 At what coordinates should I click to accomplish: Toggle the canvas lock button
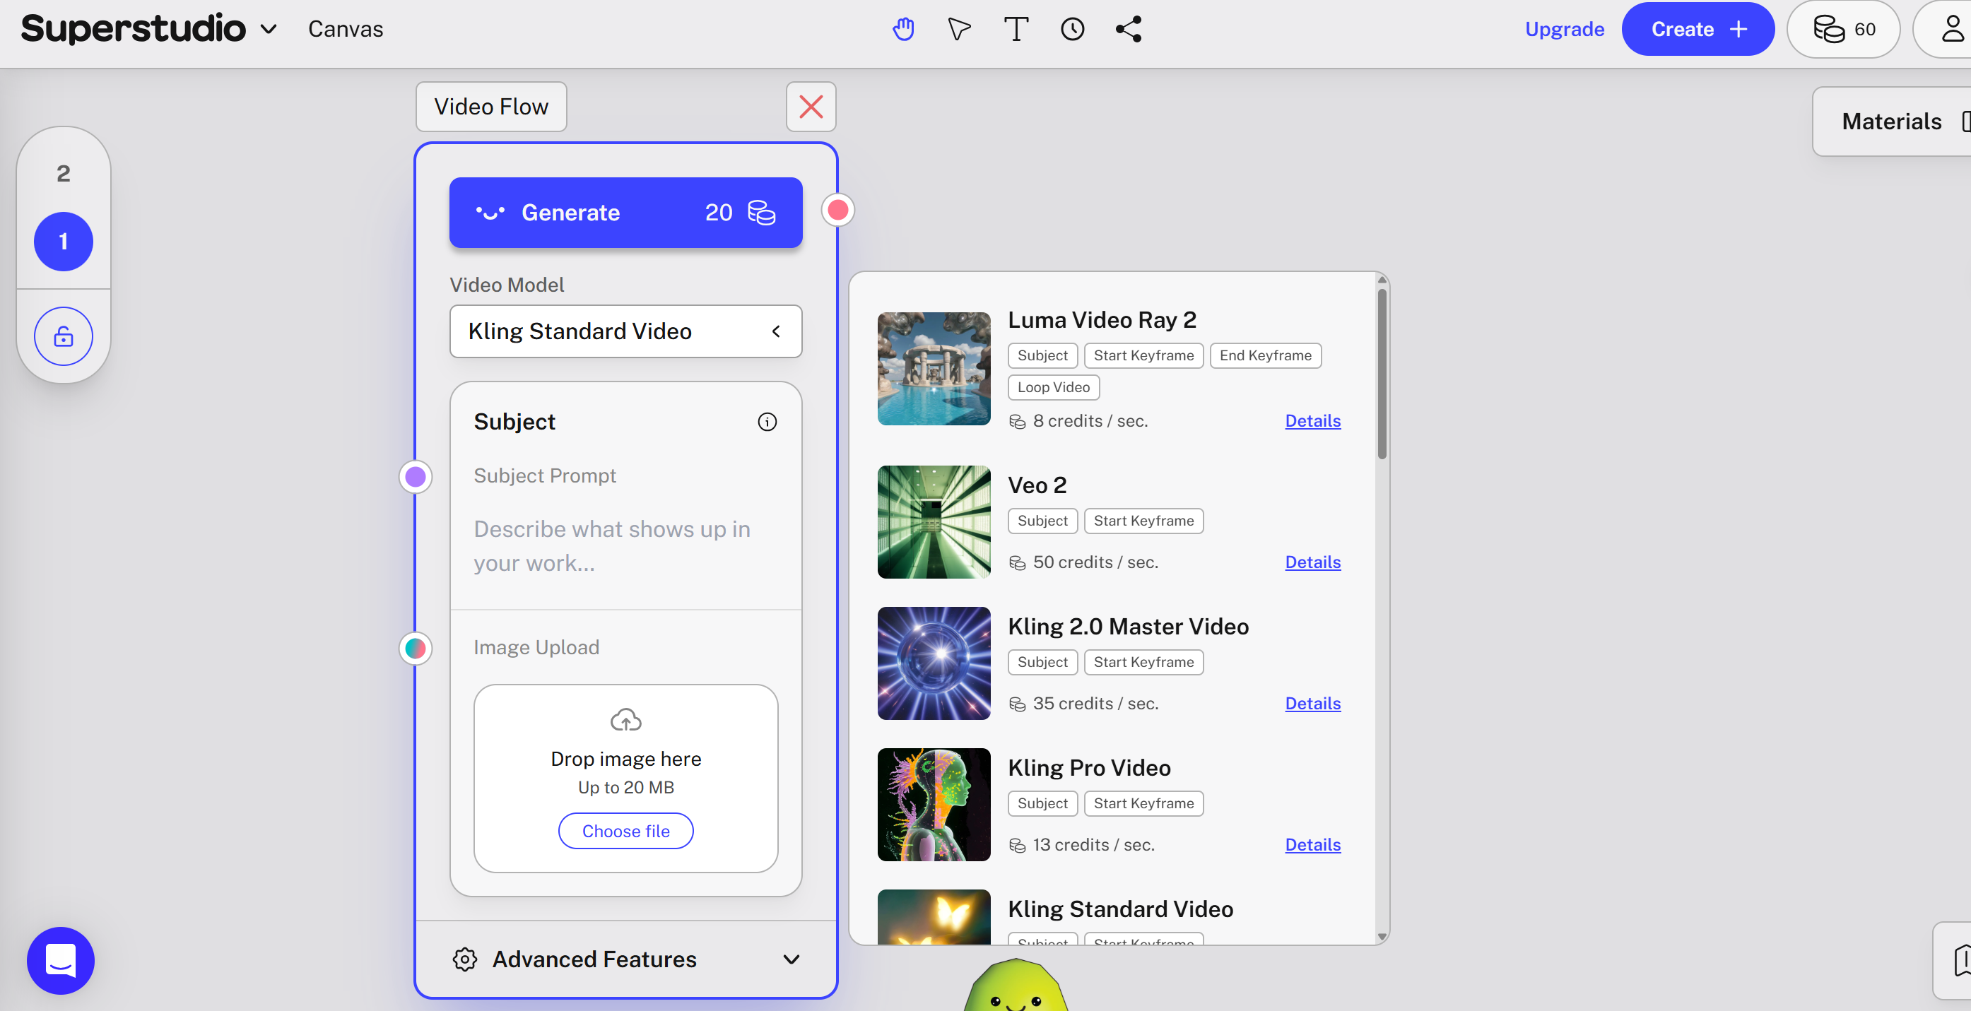(x=64, y=336)
